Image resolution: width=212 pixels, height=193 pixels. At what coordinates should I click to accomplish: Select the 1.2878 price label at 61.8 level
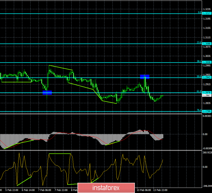click(207, 92)
